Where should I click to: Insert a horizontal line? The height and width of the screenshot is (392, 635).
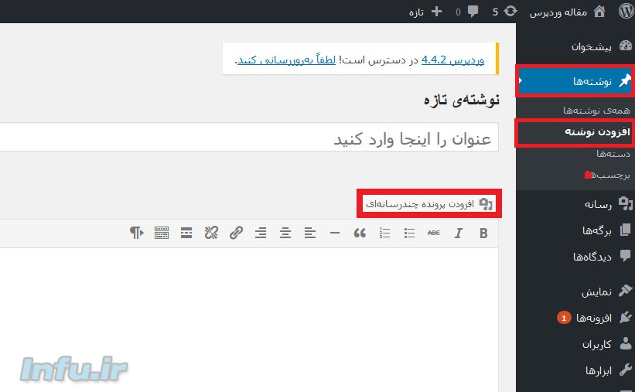[x=334, y=233]
